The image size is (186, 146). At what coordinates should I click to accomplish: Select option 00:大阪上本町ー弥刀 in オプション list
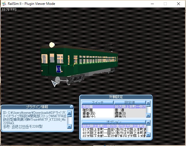(114, 126)
